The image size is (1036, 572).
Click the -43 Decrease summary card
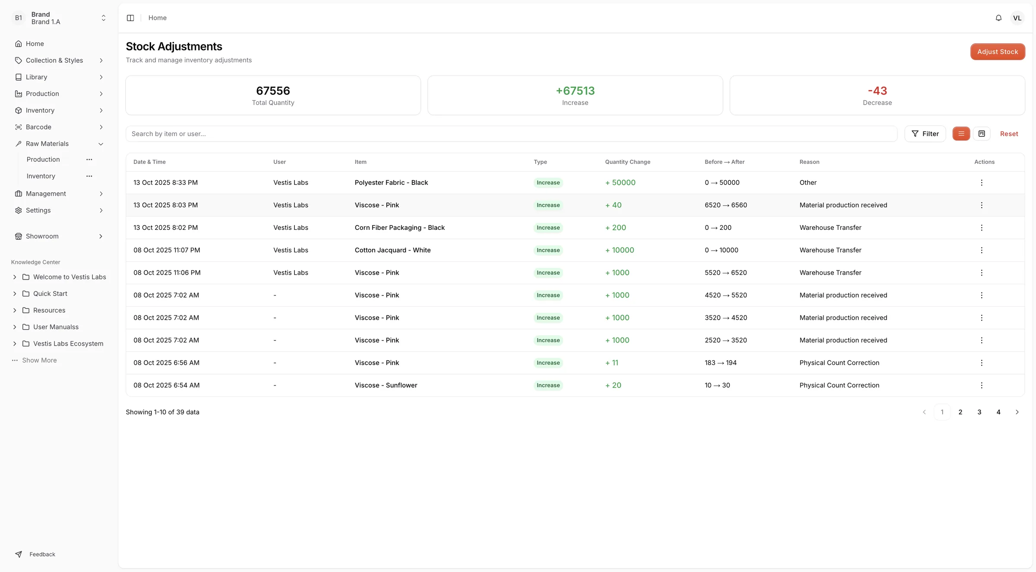(x=877, y=95)
